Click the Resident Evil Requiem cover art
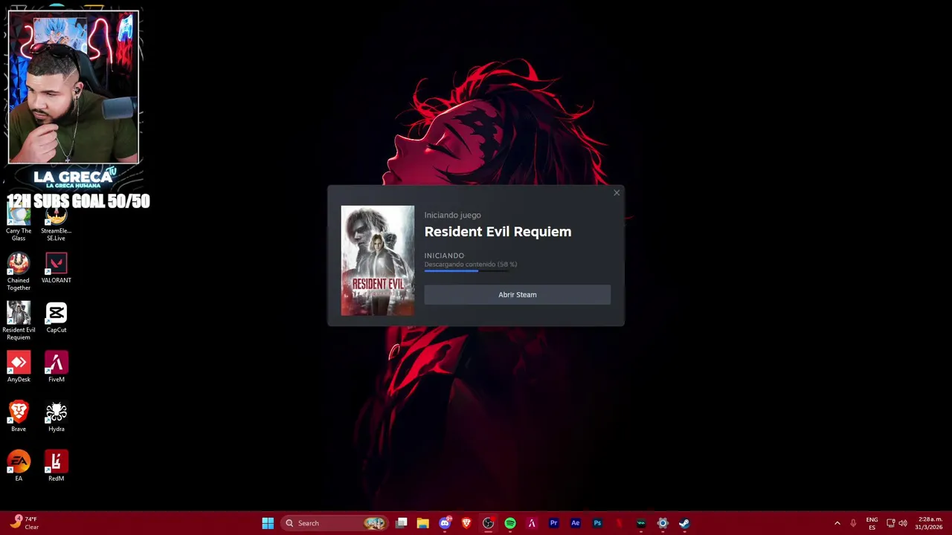 tap(378, 261)
